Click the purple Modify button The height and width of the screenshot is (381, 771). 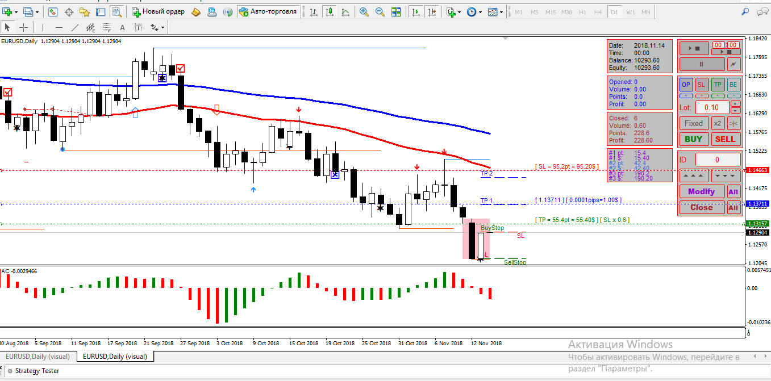(x=702, y=191)
